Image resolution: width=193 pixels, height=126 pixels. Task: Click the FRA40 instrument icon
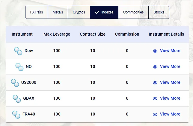click(16, 114)
